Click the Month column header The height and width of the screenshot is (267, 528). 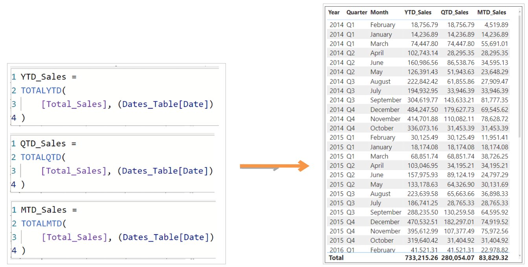point(379,13)
